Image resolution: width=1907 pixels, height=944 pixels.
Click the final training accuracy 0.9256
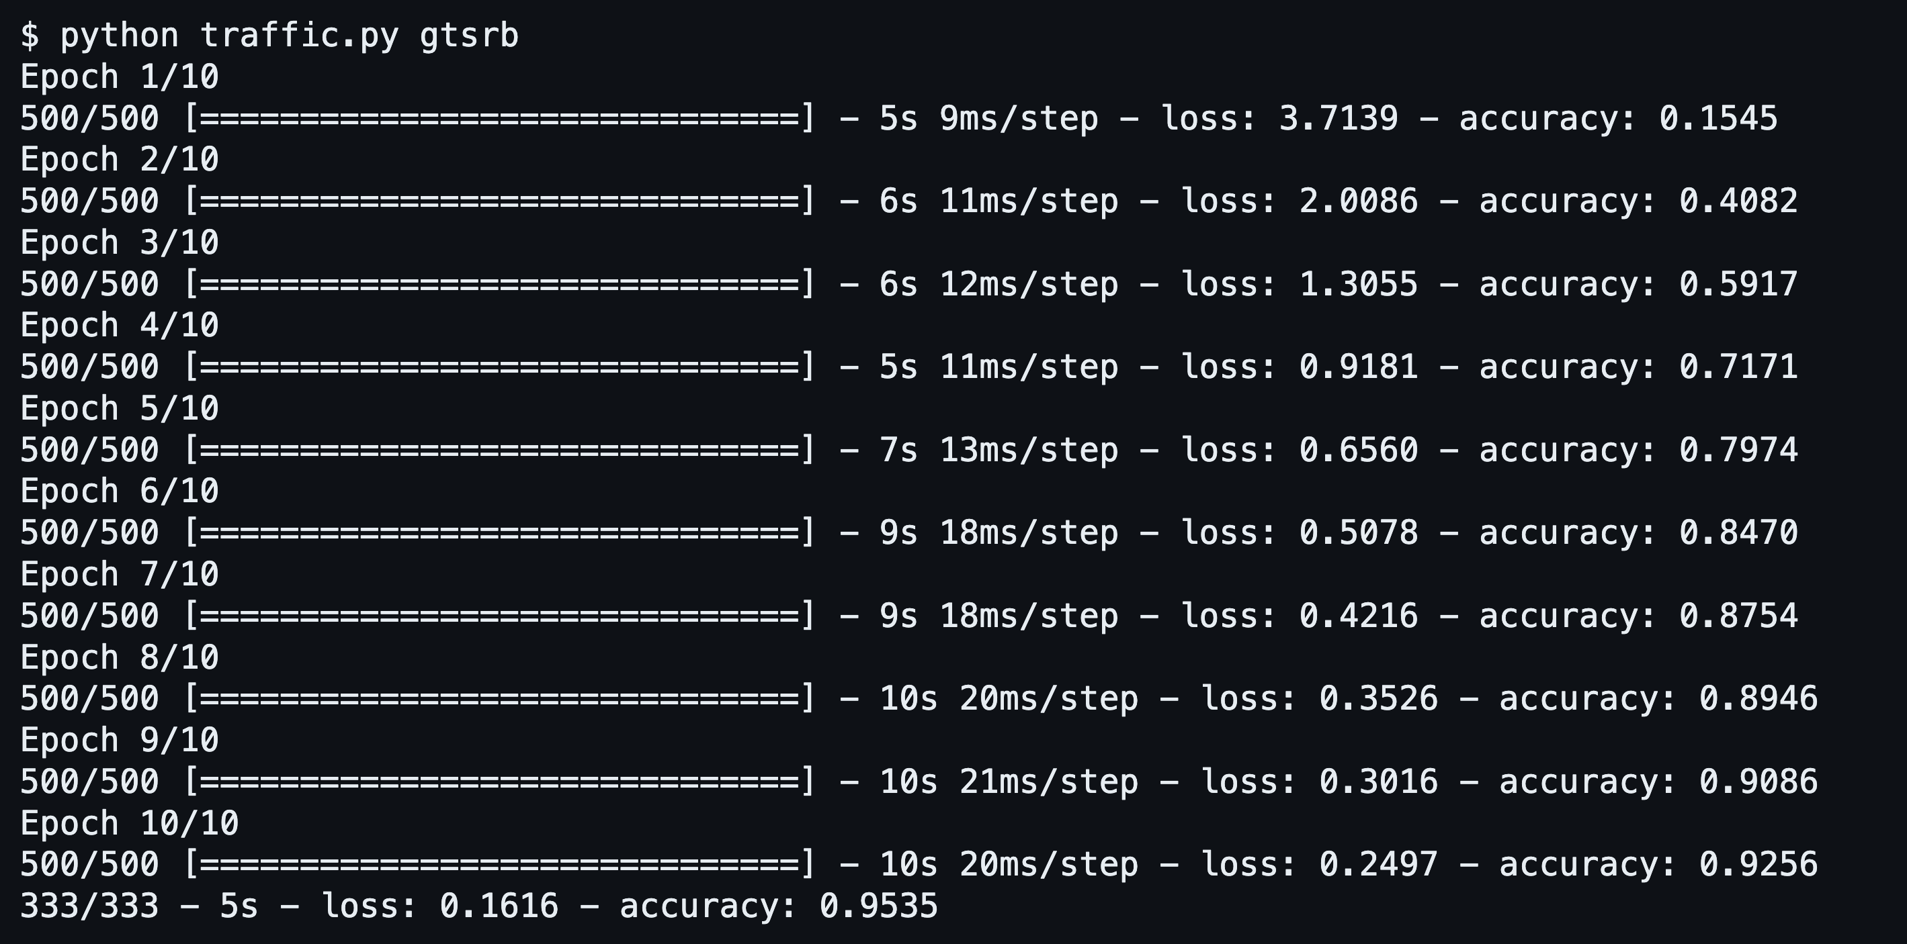click(1758, 864)
